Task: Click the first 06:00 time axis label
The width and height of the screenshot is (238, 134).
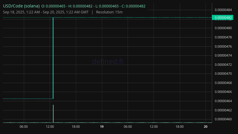Action: click(24, 127)
